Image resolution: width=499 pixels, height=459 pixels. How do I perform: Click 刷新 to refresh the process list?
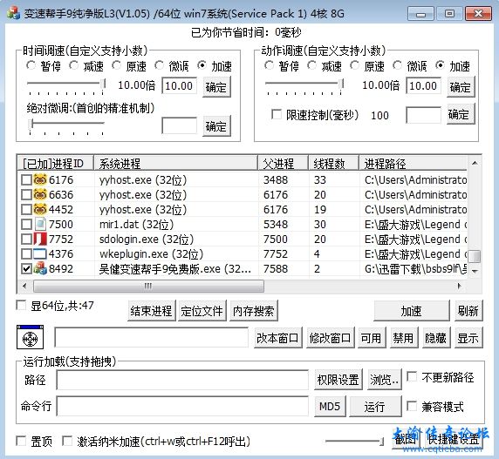(x=468, y=311)
